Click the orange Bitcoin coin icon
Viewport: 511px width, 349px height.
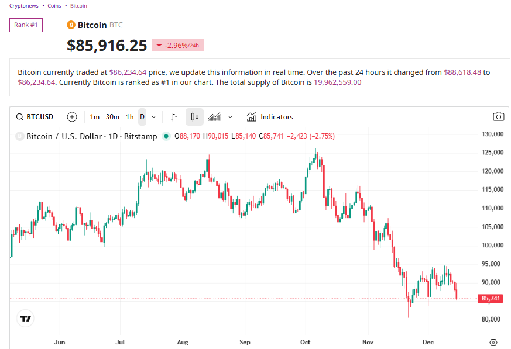point(71,25)
